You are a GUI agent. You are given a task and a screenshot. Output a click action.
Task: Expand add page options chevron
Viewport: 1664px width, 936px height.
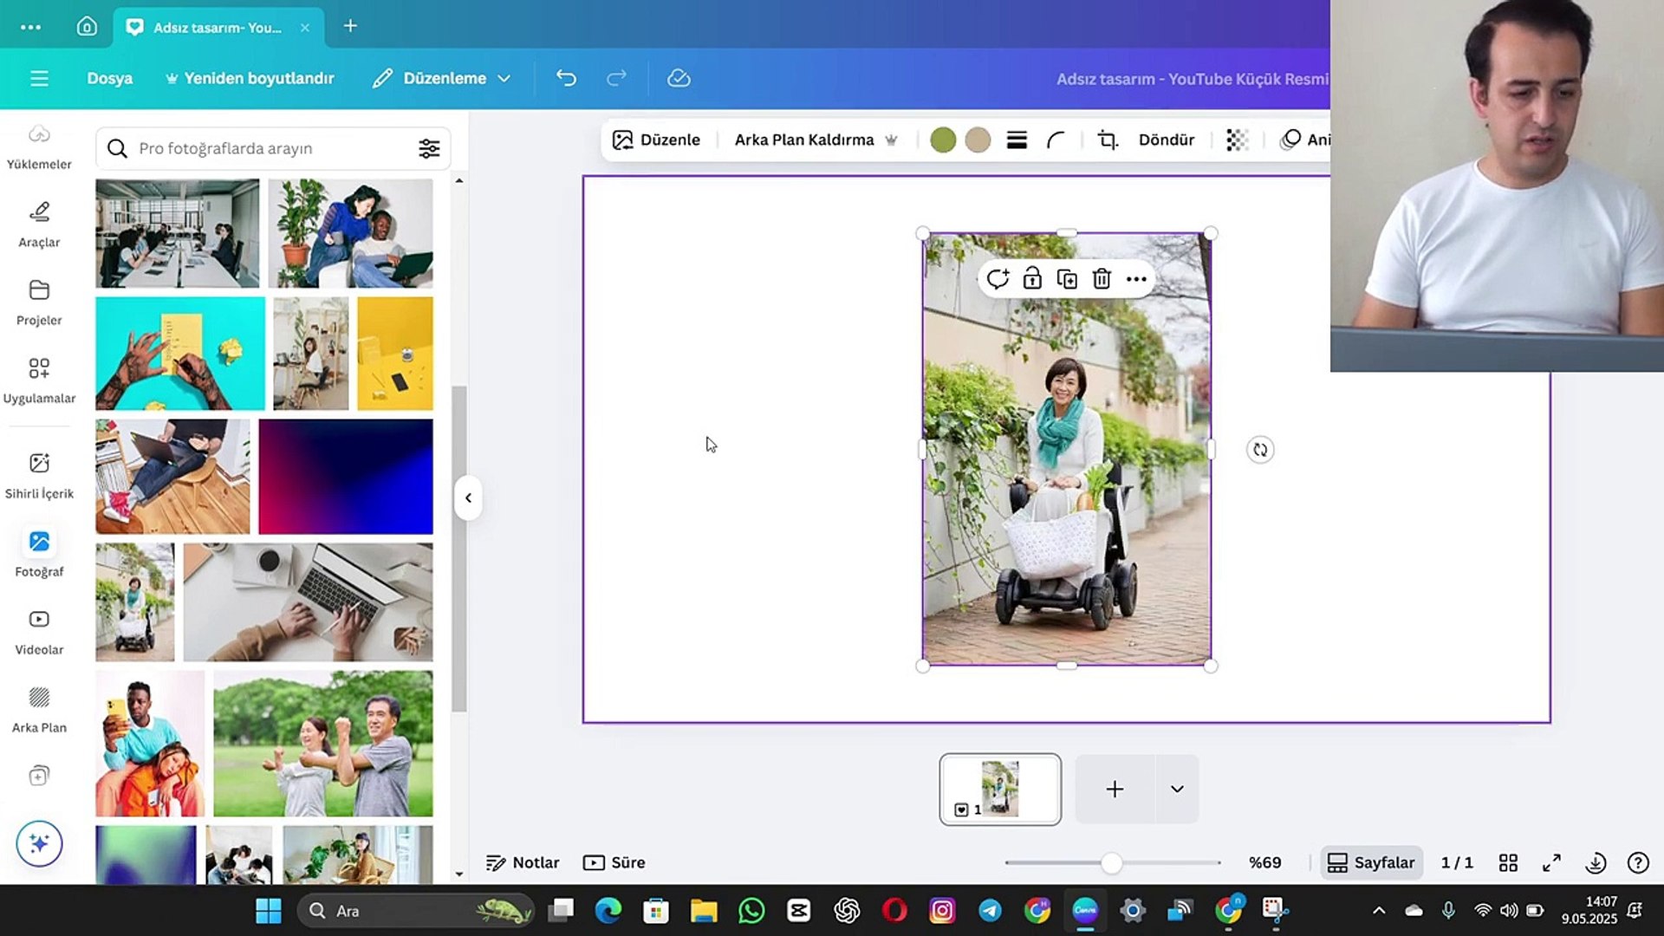(1177, 789)
